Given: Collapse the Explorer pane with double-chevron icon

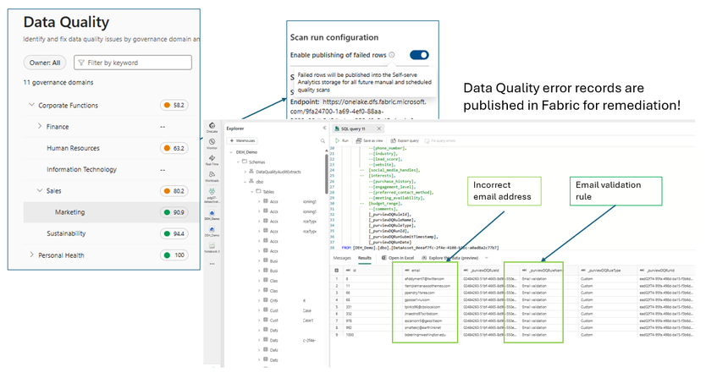Looking at the screenshot, I should pos(324,128).
